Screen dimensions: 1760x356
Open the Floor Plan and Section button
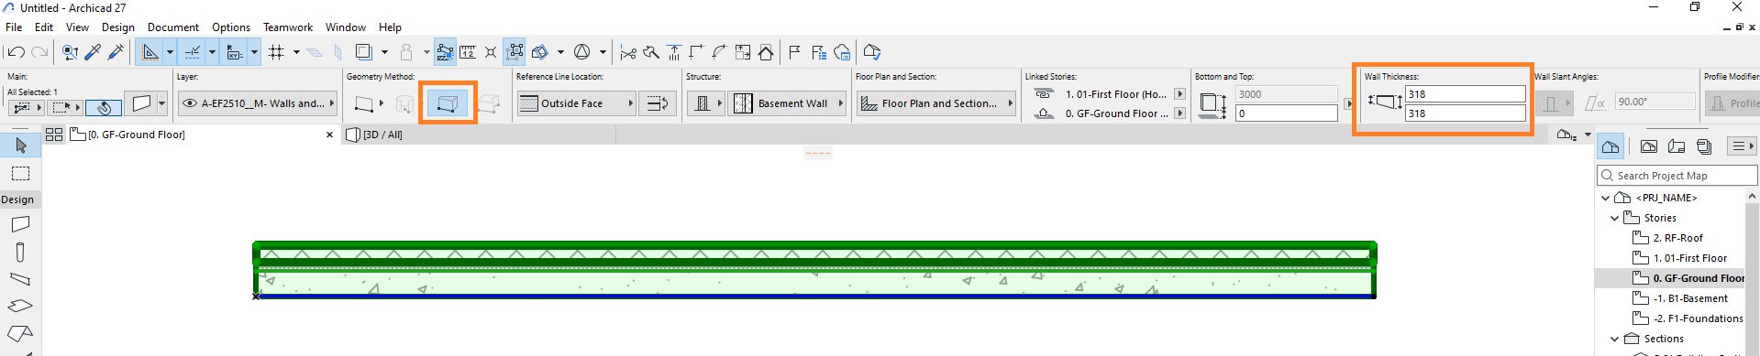click(x=935, y=103)
